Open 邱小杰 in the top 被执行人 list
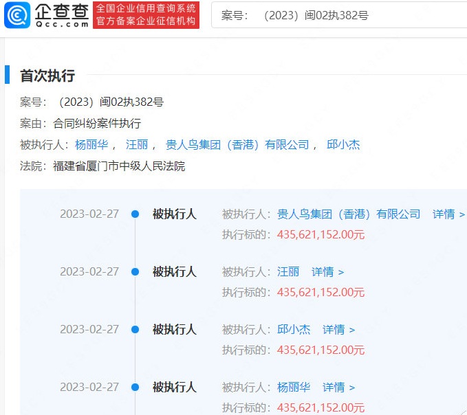467x415 pixels. pos(343,145)
